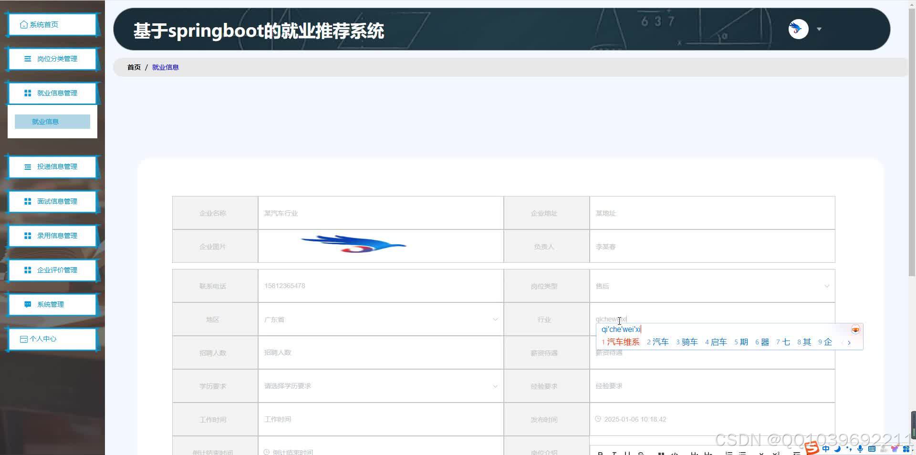
Task: Toggle bold formatting in the editor
Action: [x=600, y=453]
